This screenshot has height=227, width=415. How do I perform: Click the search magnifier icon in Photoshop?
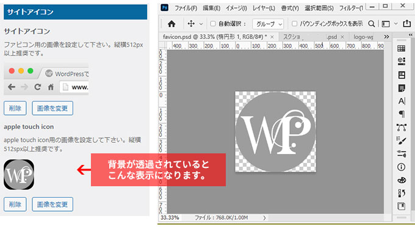click(372, 24)
